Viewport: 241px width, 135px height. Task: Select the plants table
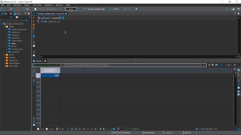pyautogui.click(x=14, y=46)
